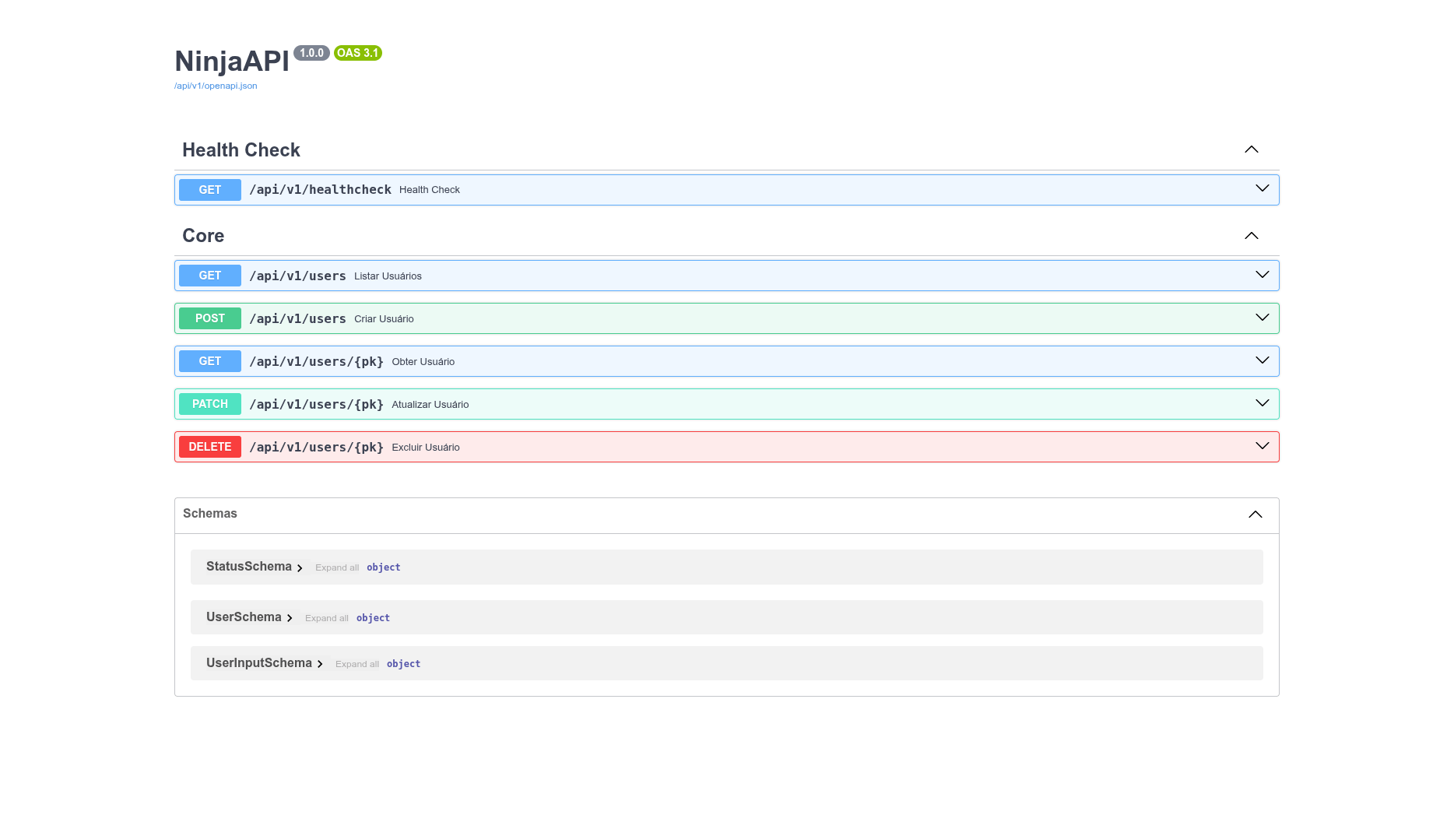1454x815 pixels.
Task: Open the /api/v1/openapi.json link
Action: click(216, 86)
